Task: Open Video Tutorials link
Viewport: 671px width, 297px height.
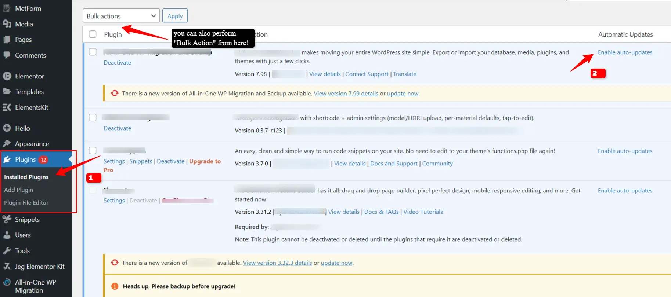Action: 423,212
